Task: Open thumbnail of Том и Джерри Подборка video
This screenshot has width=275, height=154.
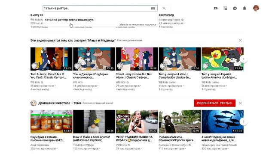Action: tap(94, 59)
